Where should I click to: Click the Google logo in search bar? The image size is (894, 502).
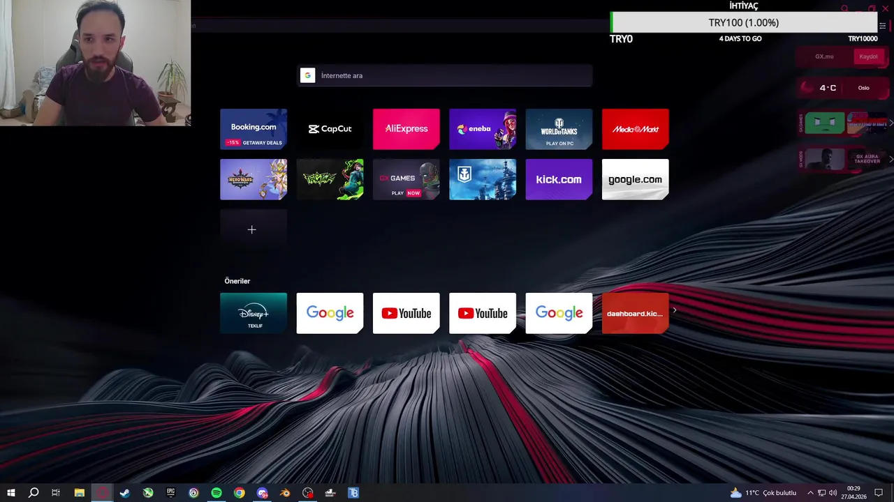[307, 75]
